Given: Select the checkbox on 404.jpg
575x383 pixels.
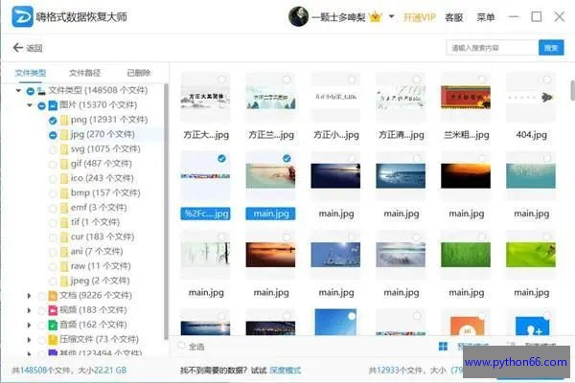Looking at the screenshot, I should click(547, 79).
